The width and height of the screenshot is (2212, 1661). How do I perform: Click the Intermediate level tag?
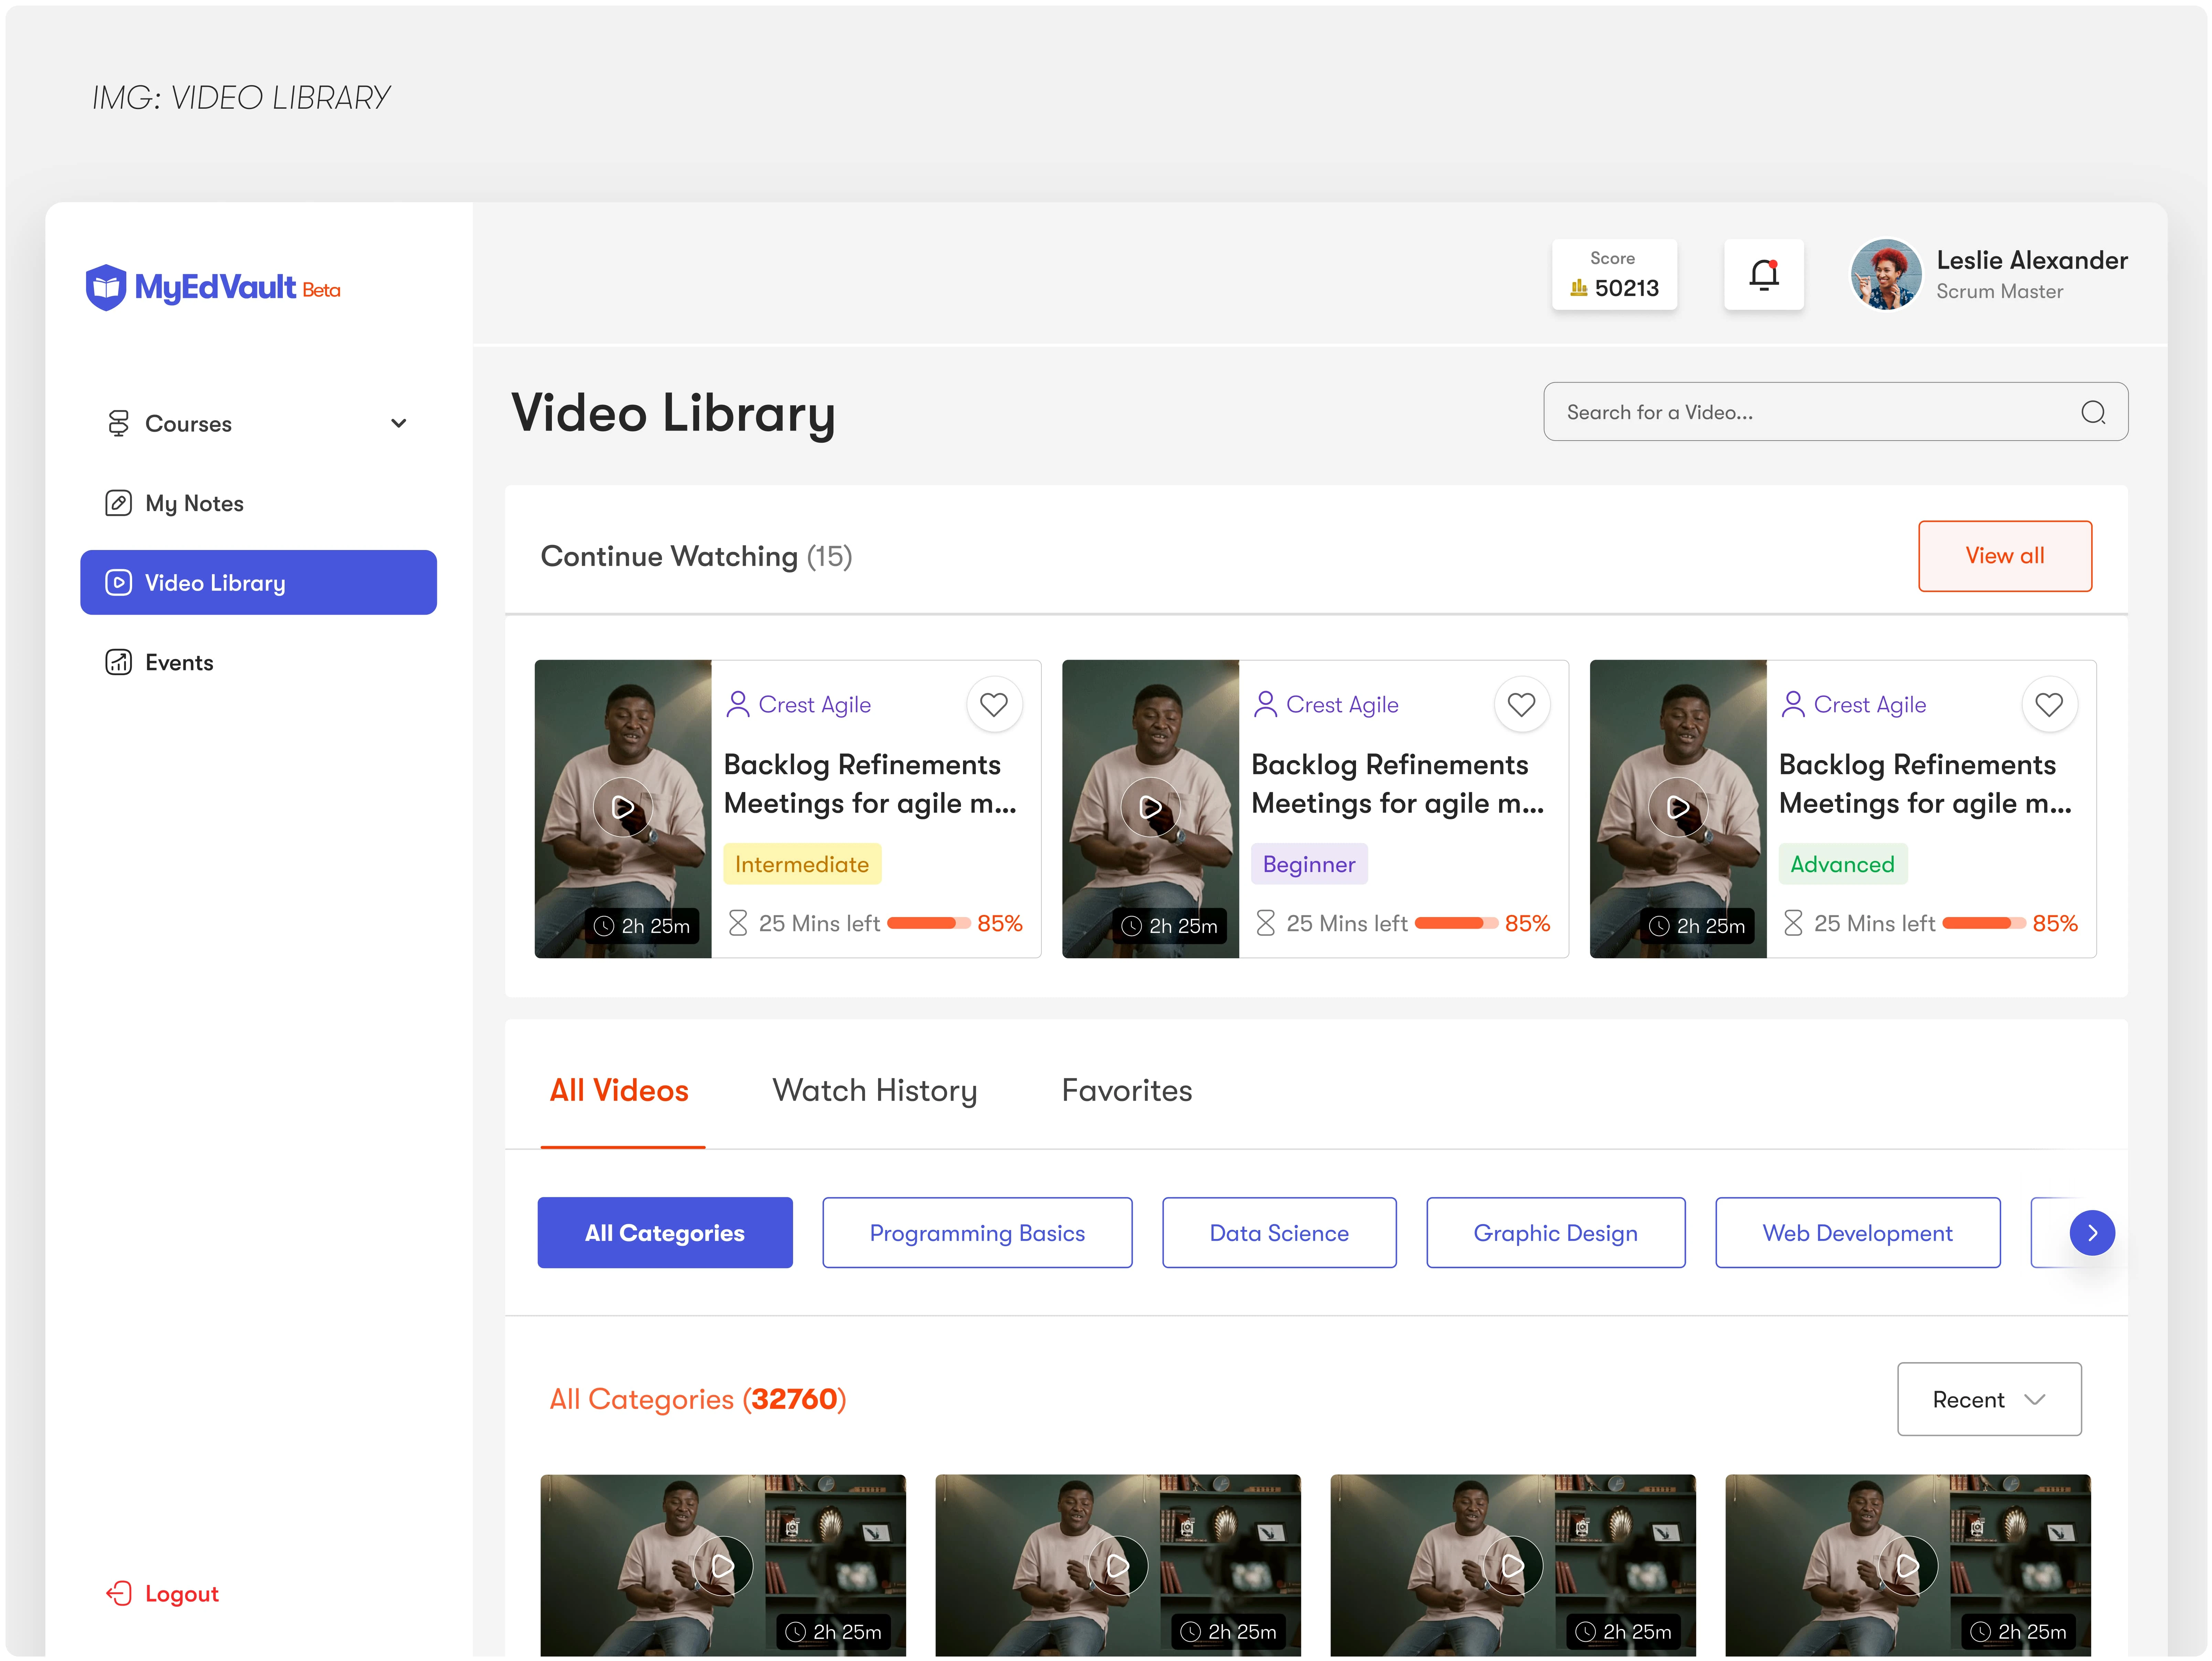tap(802, 864)
